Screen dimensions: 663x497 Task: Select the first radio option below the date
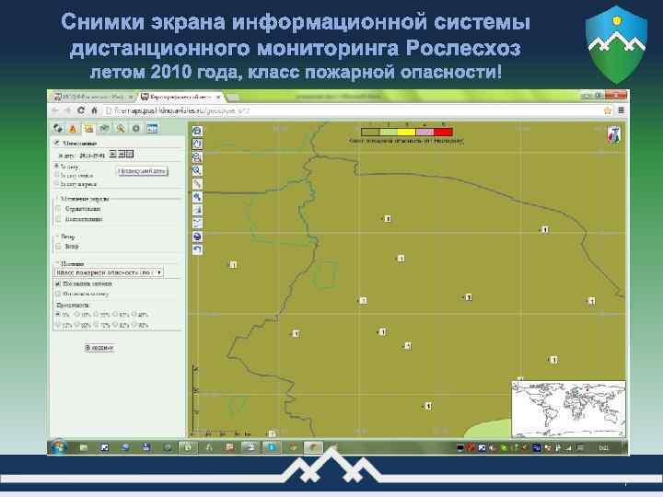[x=57, y=166]
